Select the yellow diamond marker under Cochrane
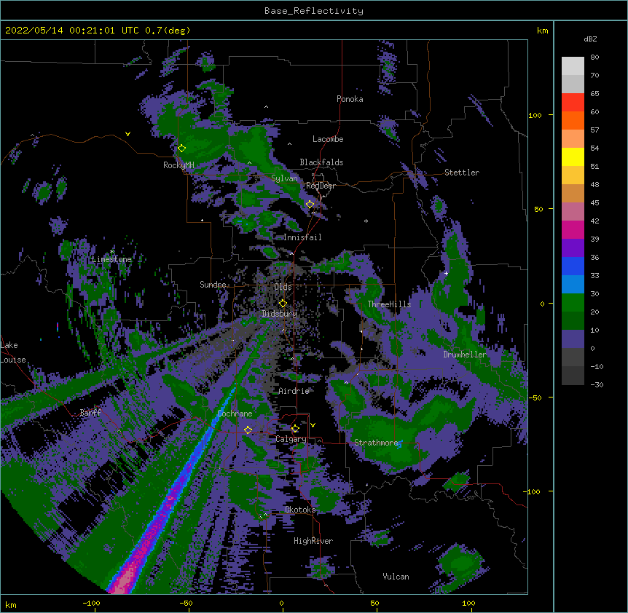The width and height of the screenshot is (628, 613). (248, 430)
